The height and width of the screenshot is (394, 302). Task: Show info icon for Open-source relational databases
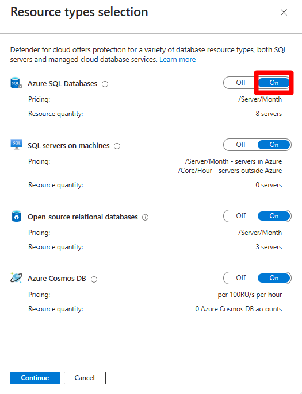pos(145,217)
